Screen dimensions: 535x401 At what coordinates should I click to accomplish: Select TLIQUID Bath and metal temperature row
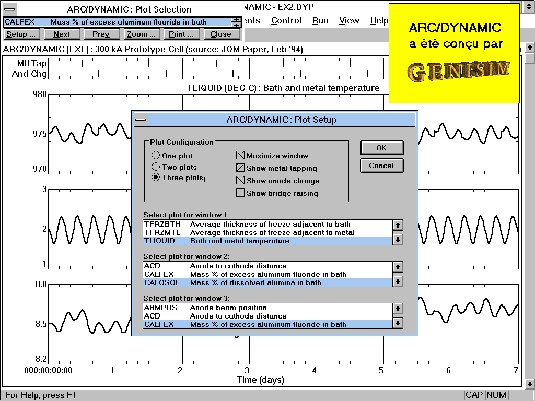(x=268, y=241)
